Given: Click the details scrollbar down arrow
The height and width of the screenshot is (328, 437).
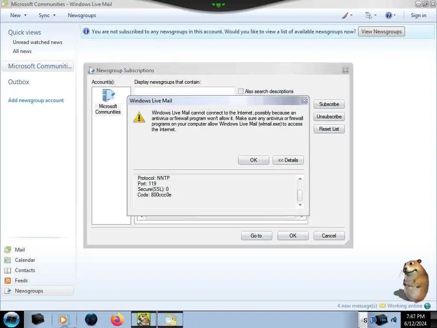Looking at the screenshot, I should coord(300,205).
